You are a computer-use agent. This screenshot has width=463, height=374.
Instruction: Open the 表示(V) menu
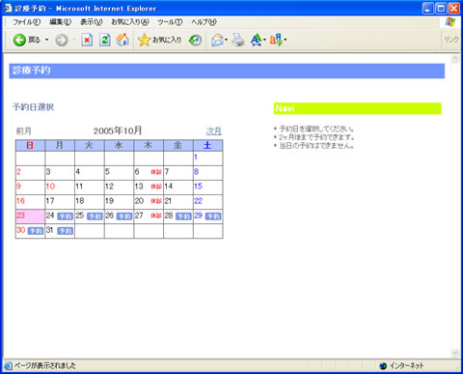pyautogui.click(x=92, y=22)
